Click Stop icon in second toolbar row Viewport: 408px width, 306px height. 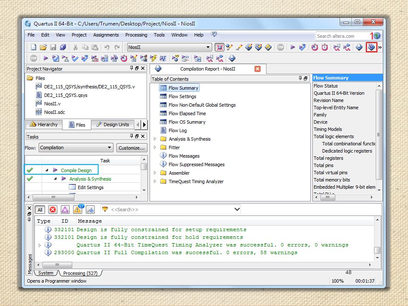click(34, 58)
